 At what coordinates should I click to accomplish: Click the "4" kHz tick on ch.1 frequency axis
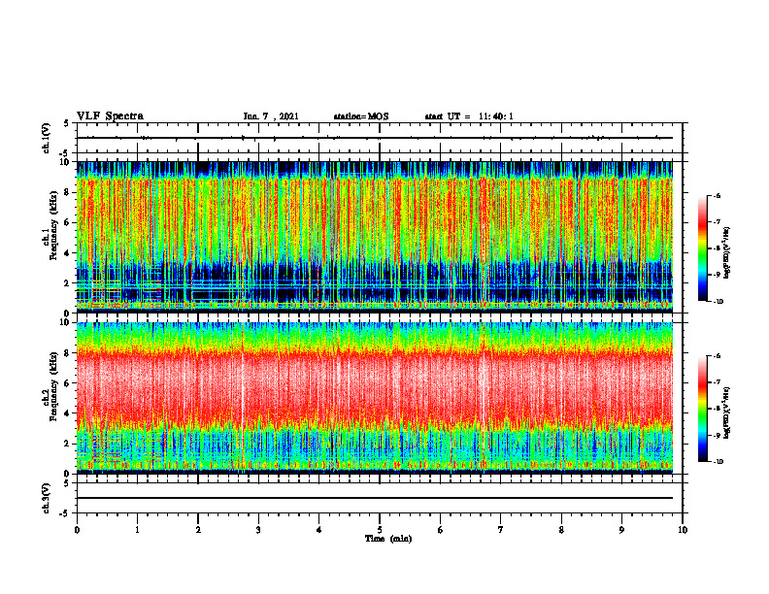68,253
